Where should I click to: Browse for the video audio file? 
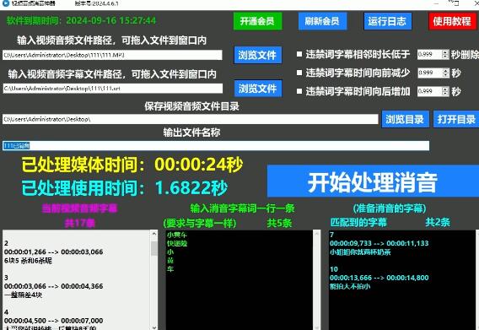258,55
